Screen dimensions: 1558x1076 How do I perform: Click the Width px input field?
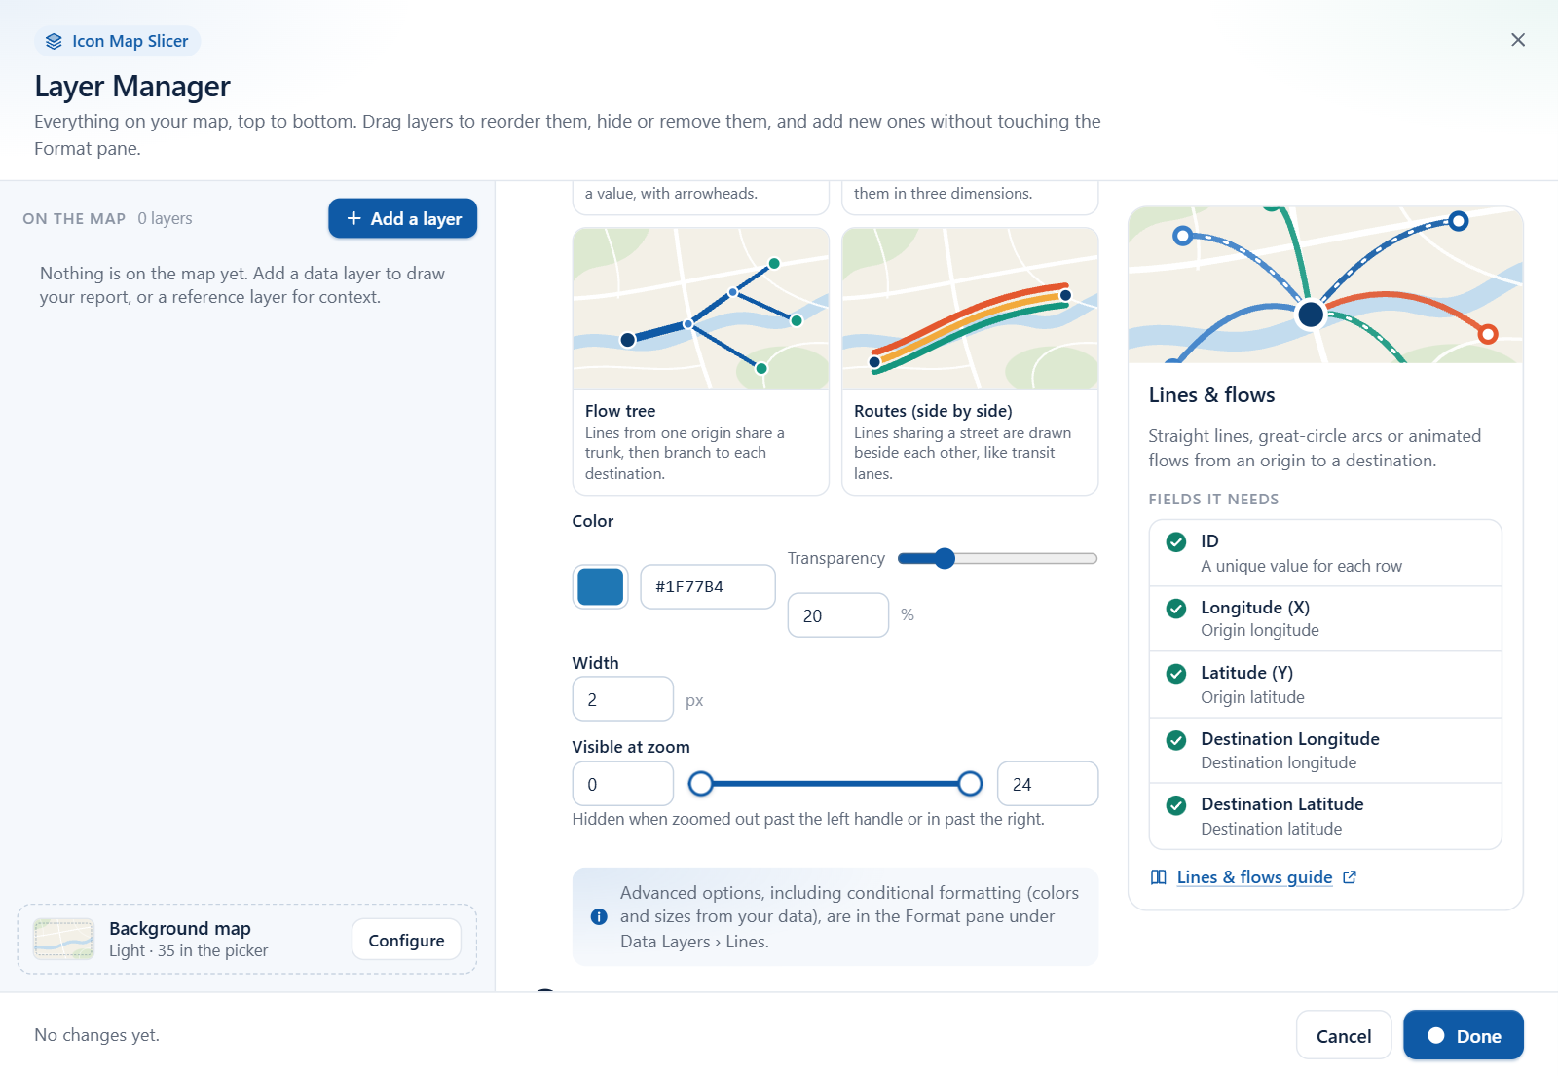[x=623, y=699]
